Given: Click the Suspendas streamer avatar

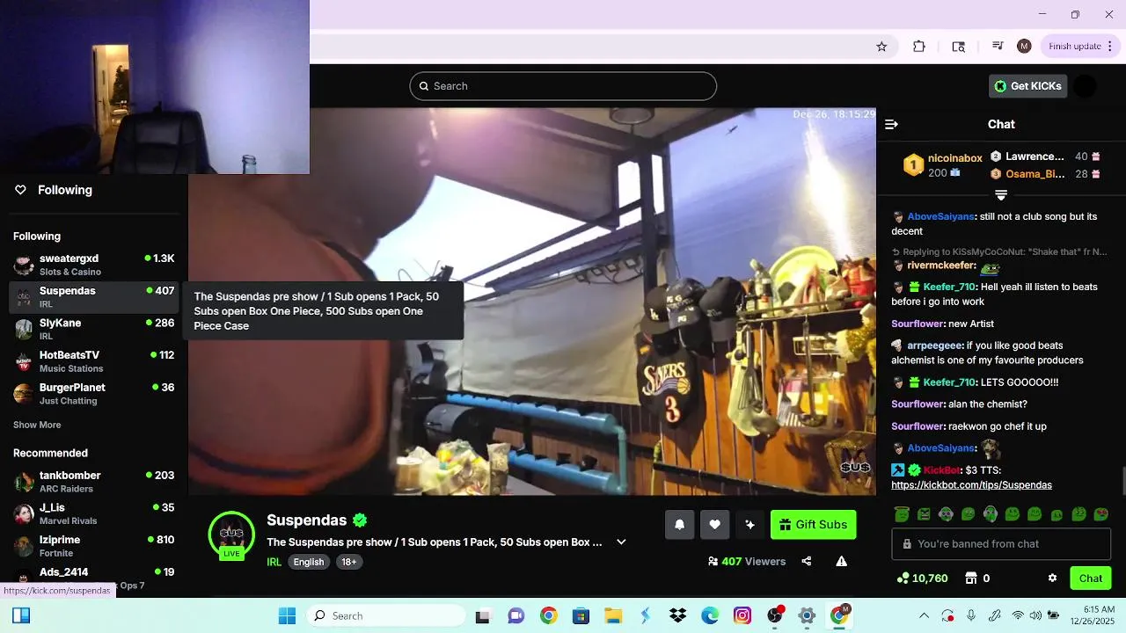Looking at the screenshot, I should click(x=231, y=534).
